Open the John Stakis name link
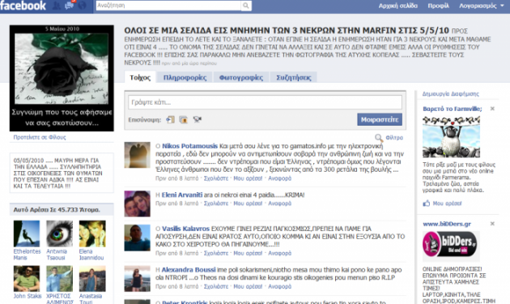 (x=28, y=296)
